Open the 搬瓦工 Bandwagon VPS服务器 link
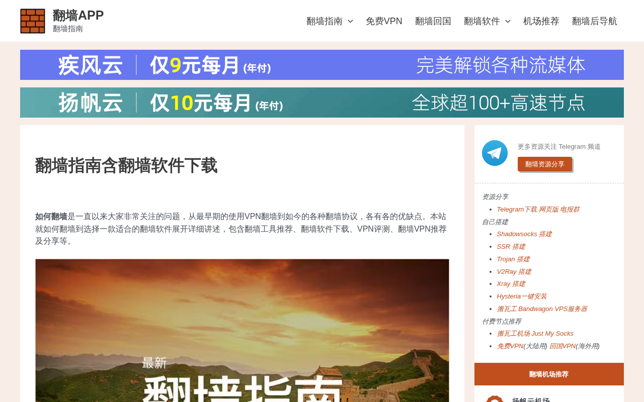The height and width of the screenshot is (402, 644). click(x=542, y=309)
